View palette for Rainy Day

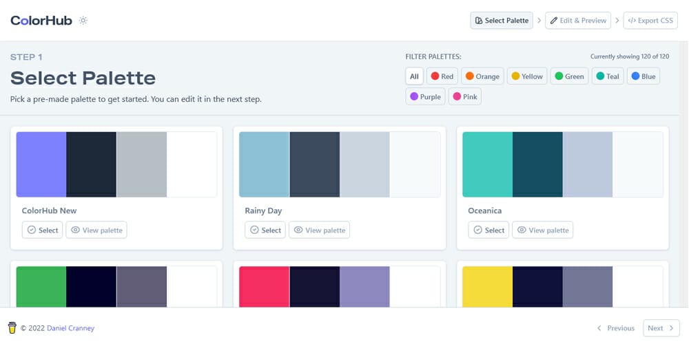pyautogui.click(x=319, y=230)
